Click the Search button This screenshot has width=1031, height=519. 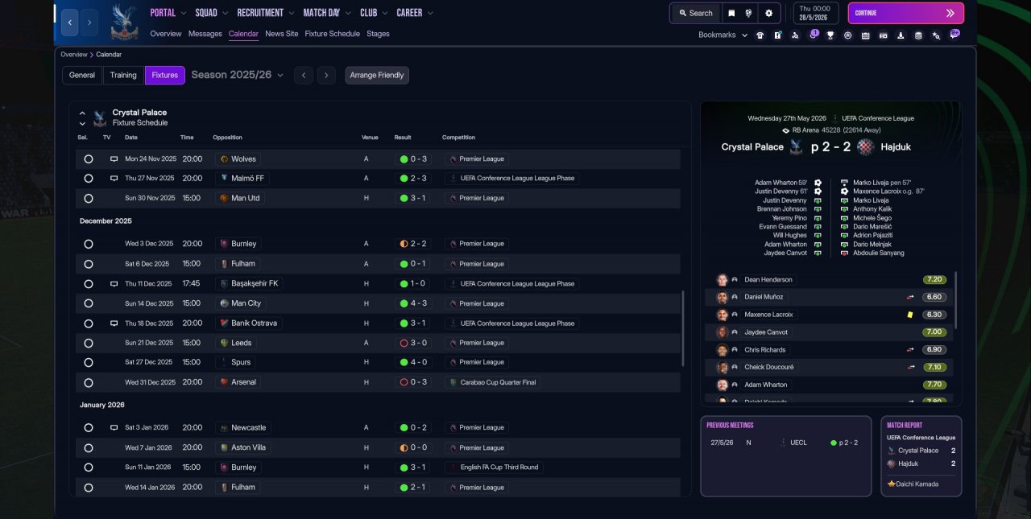(696, 13)
